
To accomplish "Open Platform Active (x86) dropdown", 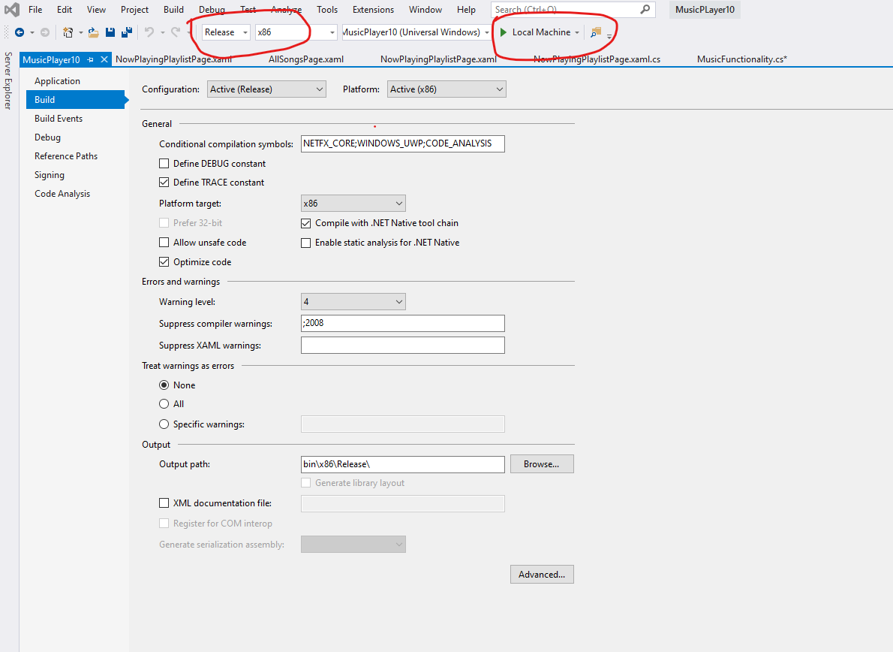I will [x=446, y=89].
